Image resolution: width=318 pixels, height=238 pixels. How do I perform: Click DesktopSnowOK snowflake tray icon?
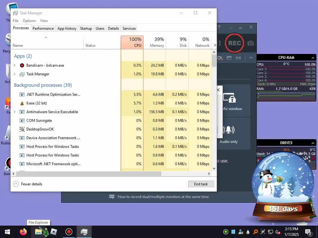[x=263, y=232]
